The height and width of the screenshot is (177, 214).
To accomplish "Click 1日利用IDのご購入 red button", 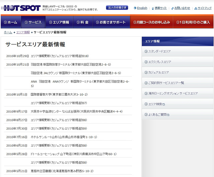I will point(193,22).
